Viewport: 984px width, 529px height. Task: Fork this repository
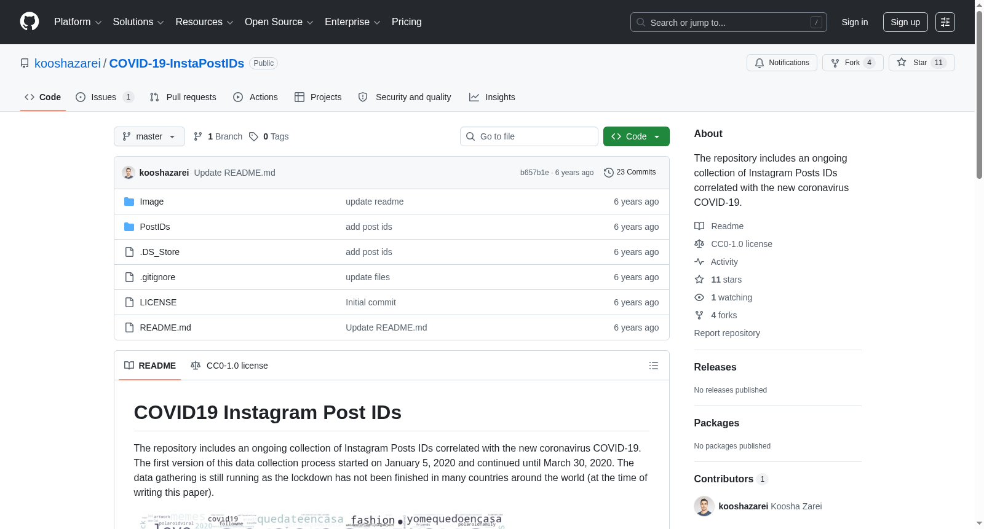(852, 63)
